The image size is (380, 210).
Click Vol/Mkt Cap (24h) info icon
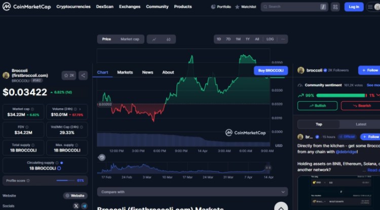coord(82,127)
